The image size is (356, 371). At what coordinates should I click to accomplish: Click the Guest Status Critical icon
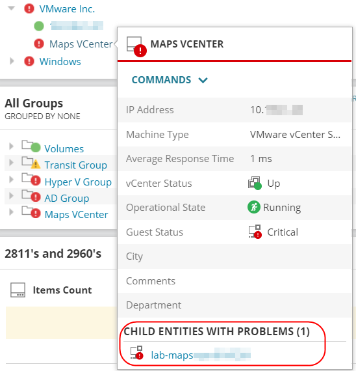(x=255, y=232)
